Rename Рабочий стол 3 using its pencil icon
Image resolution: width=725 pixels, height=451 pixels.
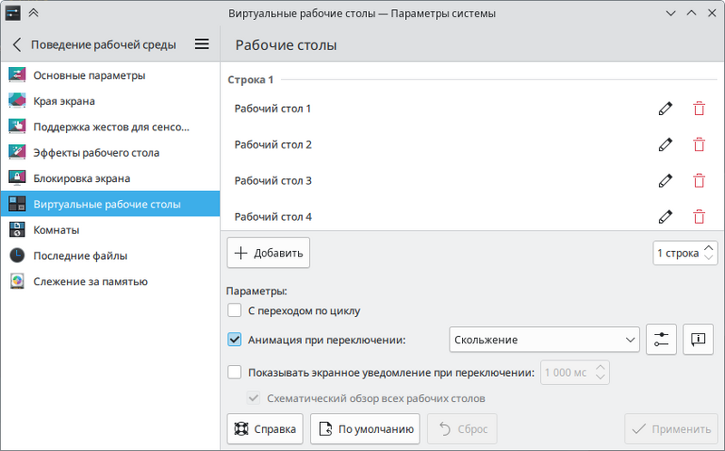click(x=665, y=181)
